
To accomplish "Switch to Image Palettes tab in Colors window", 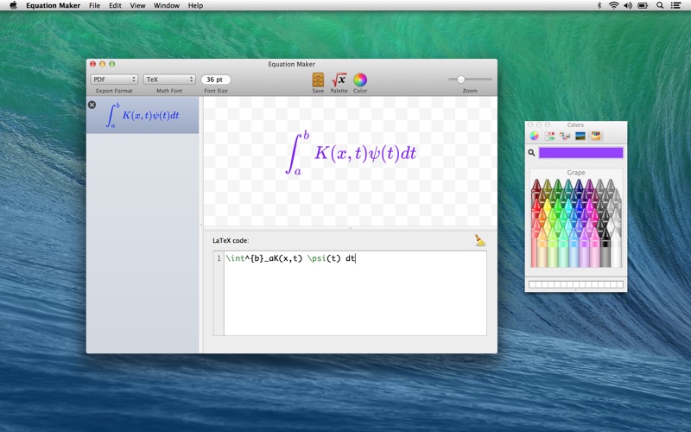I will coord(580,136).
